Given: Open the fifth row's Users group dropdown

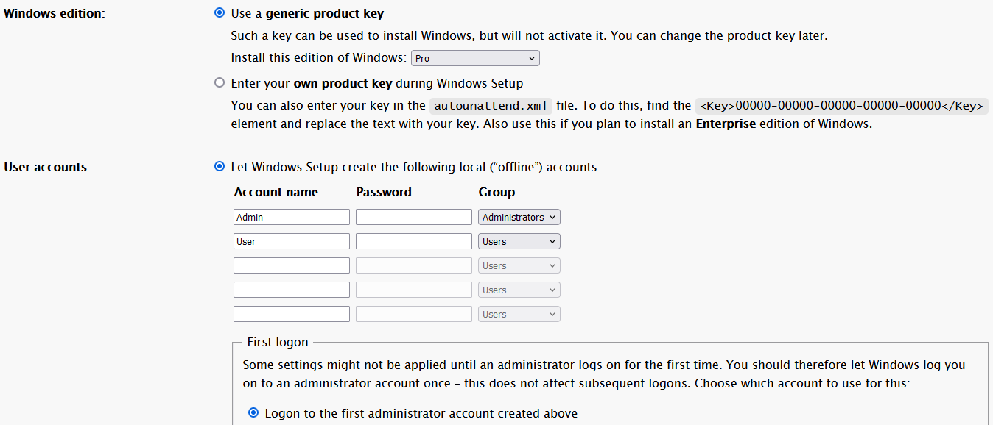Looking at the screenshot, I should [519, 314].
